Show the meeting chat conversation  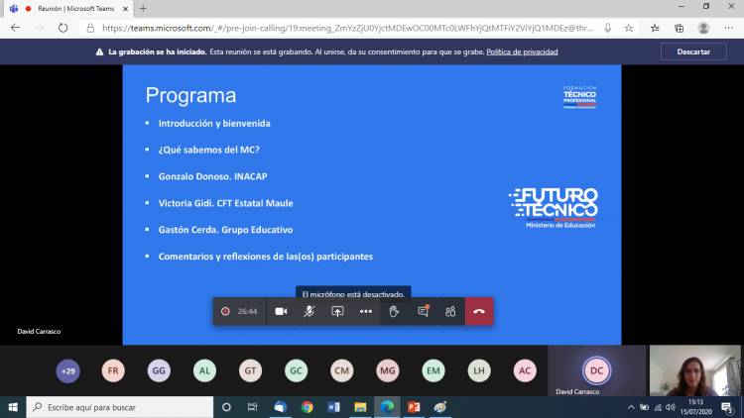(423, 311)
